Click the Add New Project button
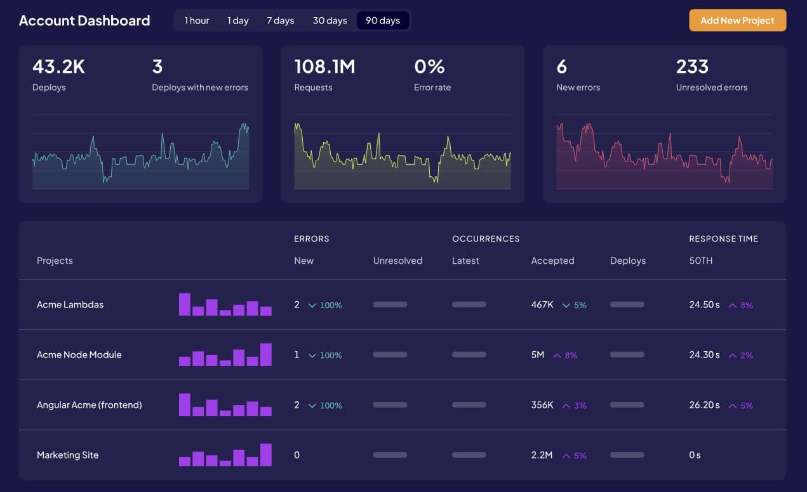The width and height of the screenshot is (807, 492). (738, 20)
